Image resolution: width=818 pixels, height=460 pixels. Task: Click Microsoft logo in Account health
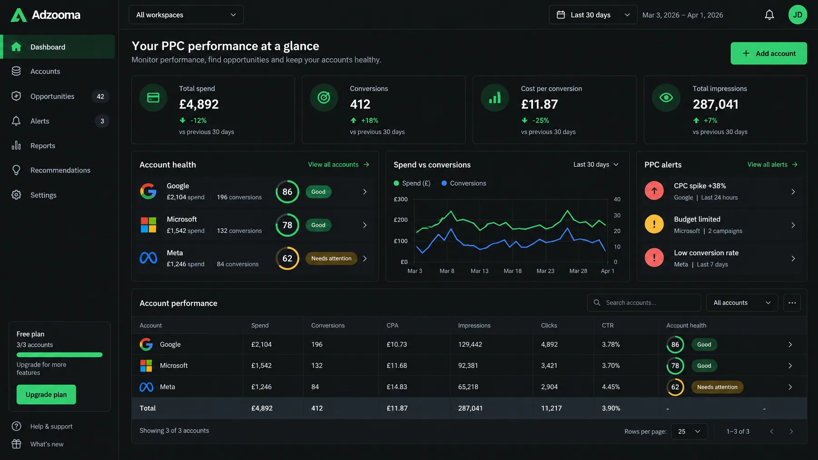(x=148, y=225)
